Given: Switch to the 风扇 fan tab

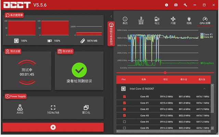Looking at the screenshot, I should [173, 21].
